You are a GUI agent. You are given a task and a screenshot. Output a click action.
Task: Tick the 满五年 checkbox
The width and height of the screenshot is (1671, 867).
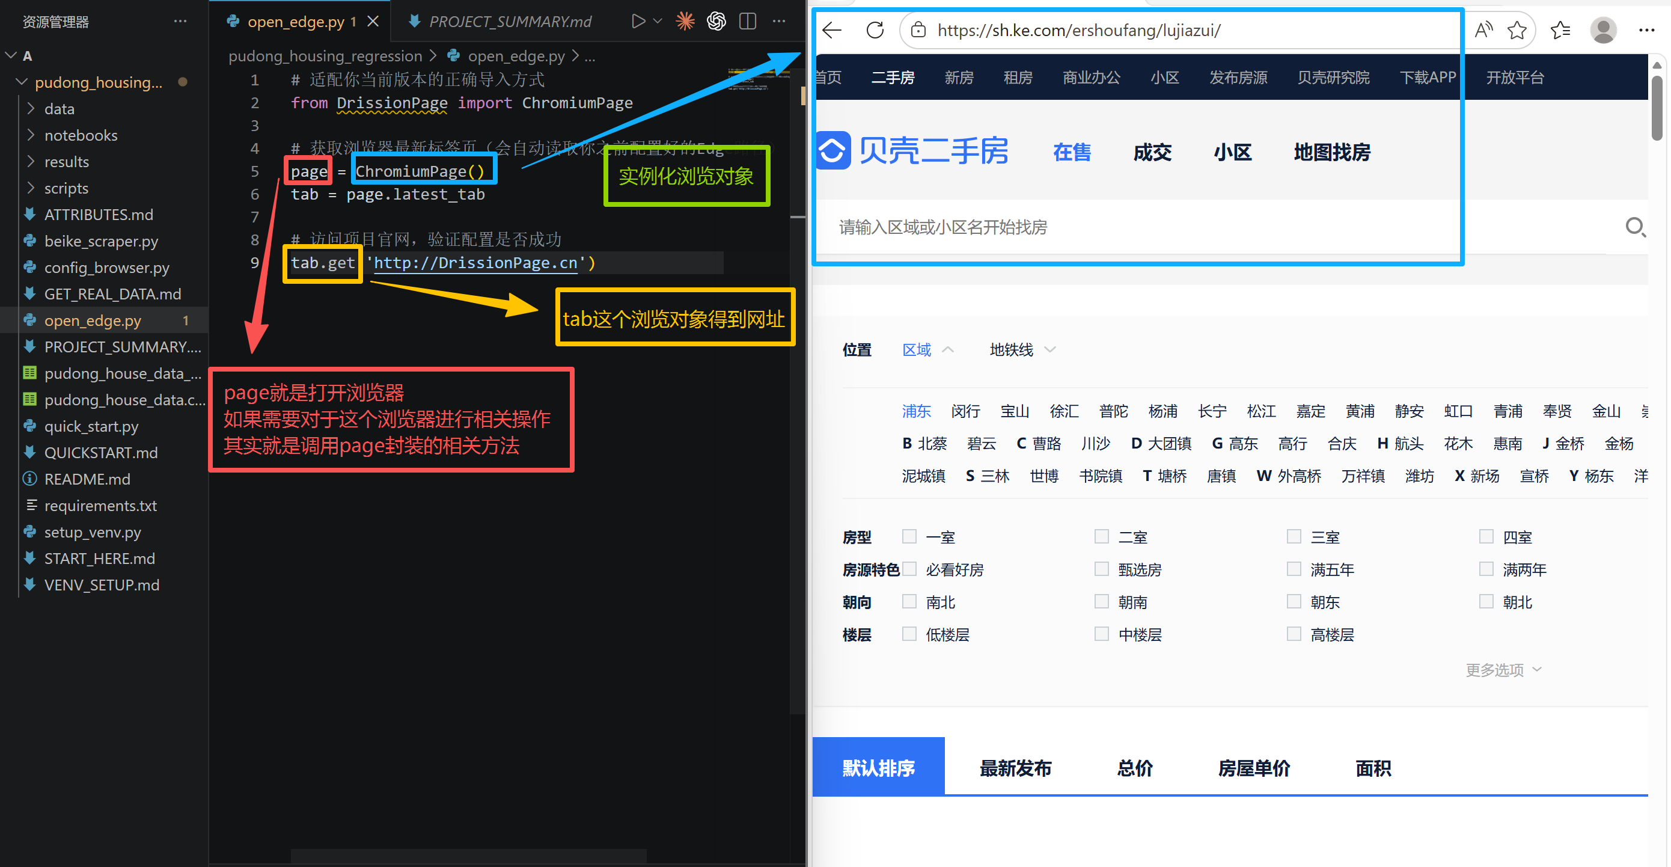(1294, 569)
